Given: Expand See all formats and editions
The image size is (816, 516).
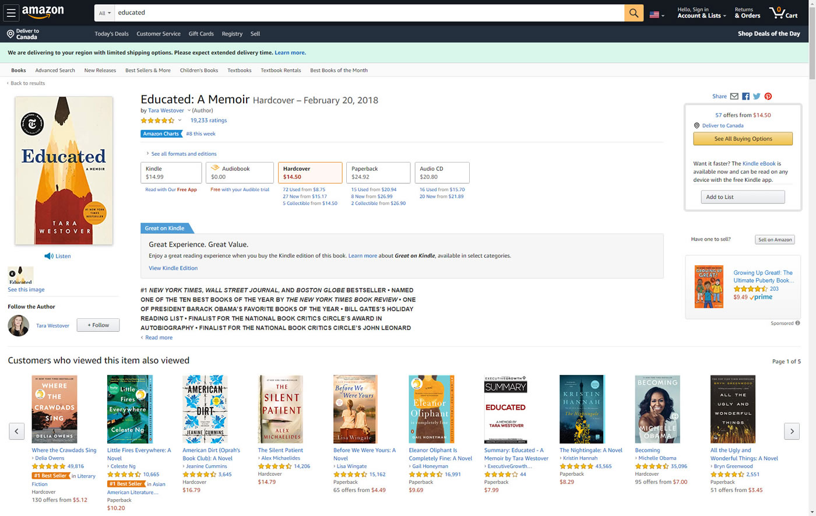Looking at the screenshot, I should [183, 154].
